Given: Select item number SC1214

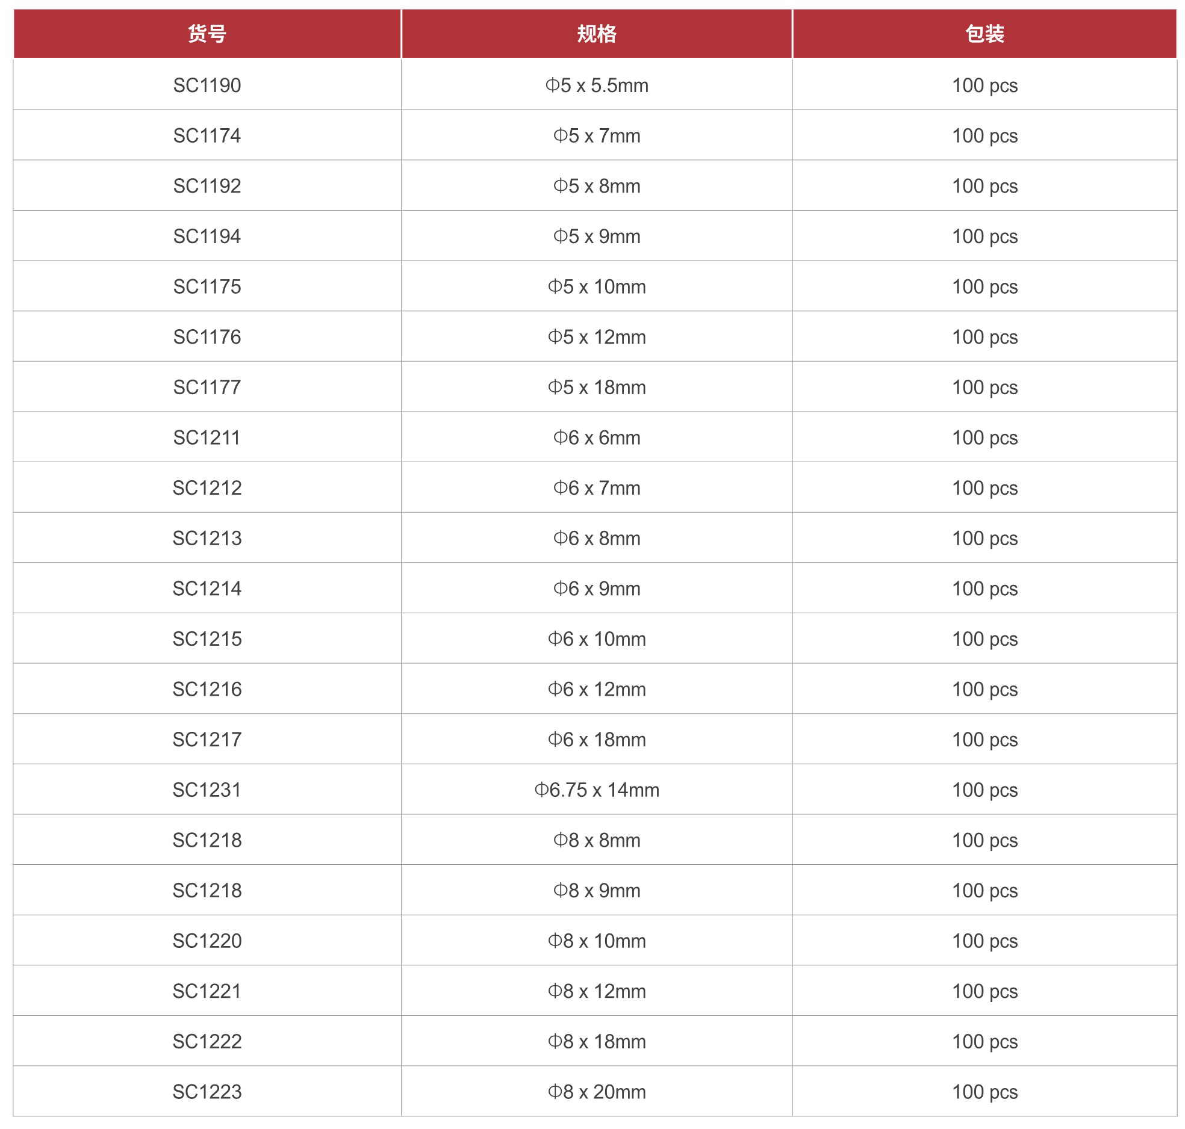Looking at the screenshot, I should coord(207,589).
